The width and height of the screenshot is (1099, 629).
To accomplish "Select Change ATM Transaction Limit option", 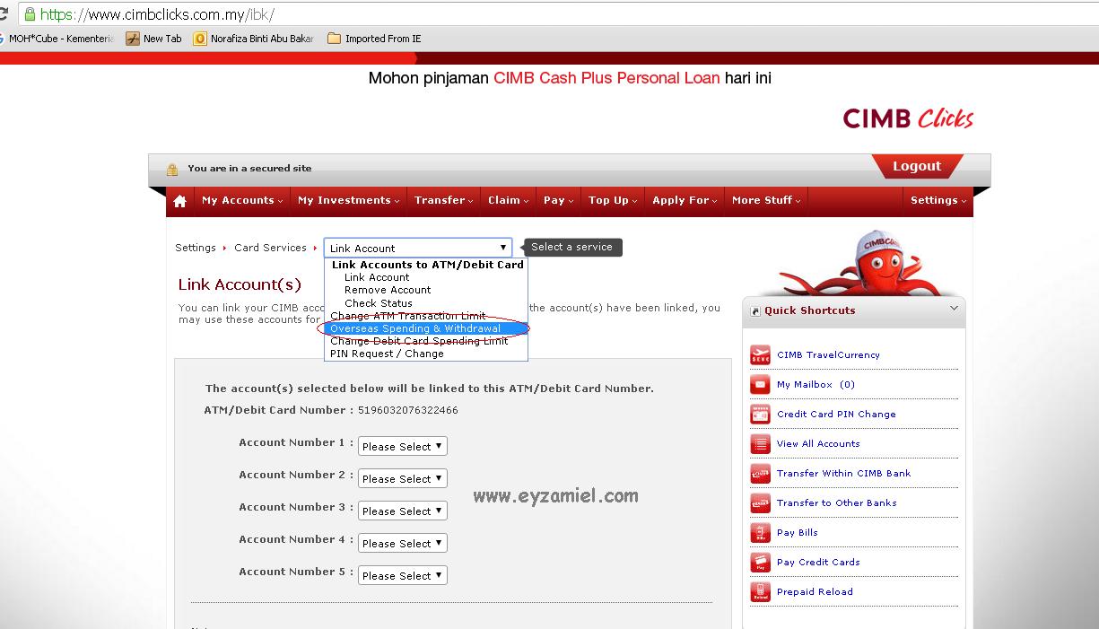I will 408,316.
